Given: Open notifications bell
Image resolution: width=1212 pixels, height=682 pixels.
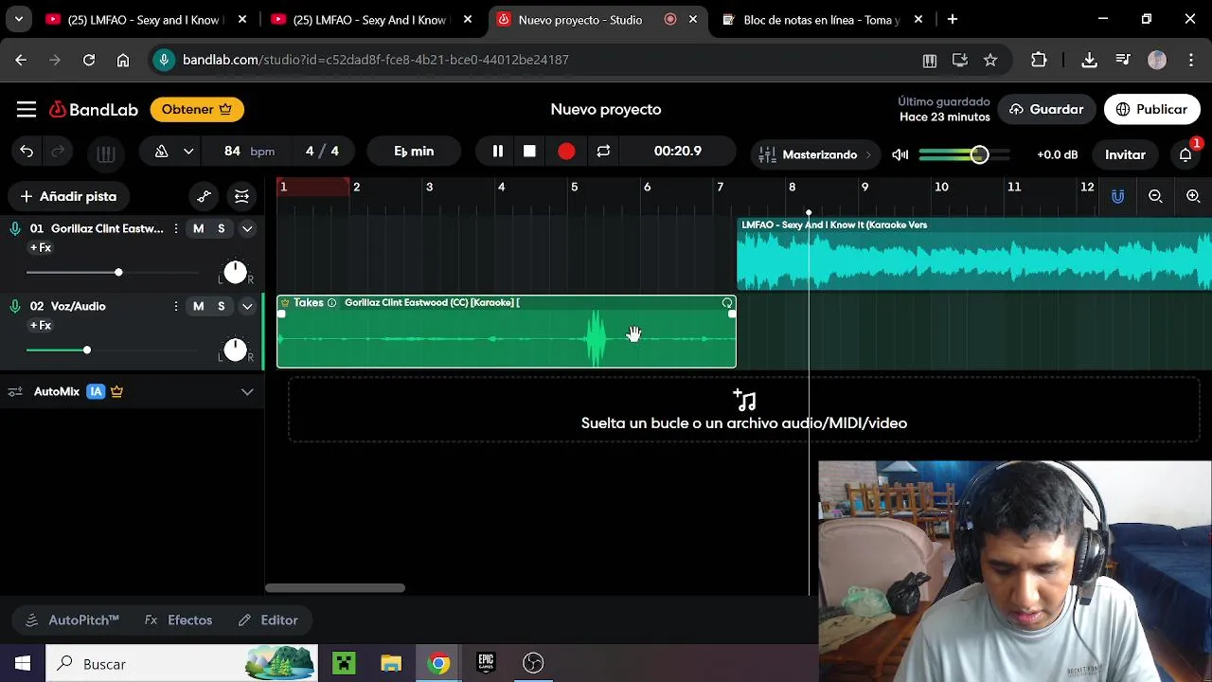Looking at the screenshot, I should coord(1185,154).
